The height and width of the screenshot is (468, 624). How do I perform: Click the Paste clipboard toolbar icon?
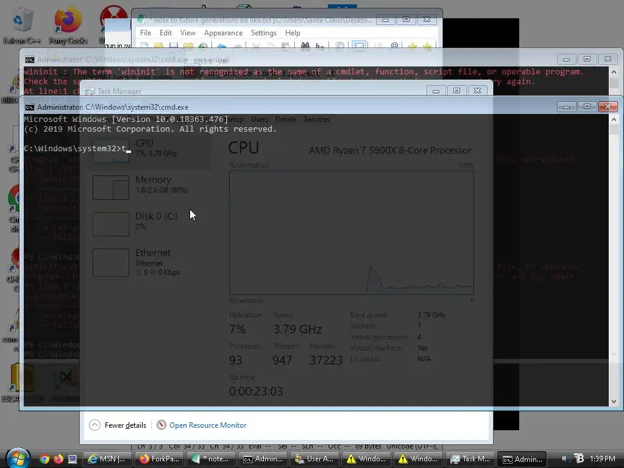click(x=285, y=46)
